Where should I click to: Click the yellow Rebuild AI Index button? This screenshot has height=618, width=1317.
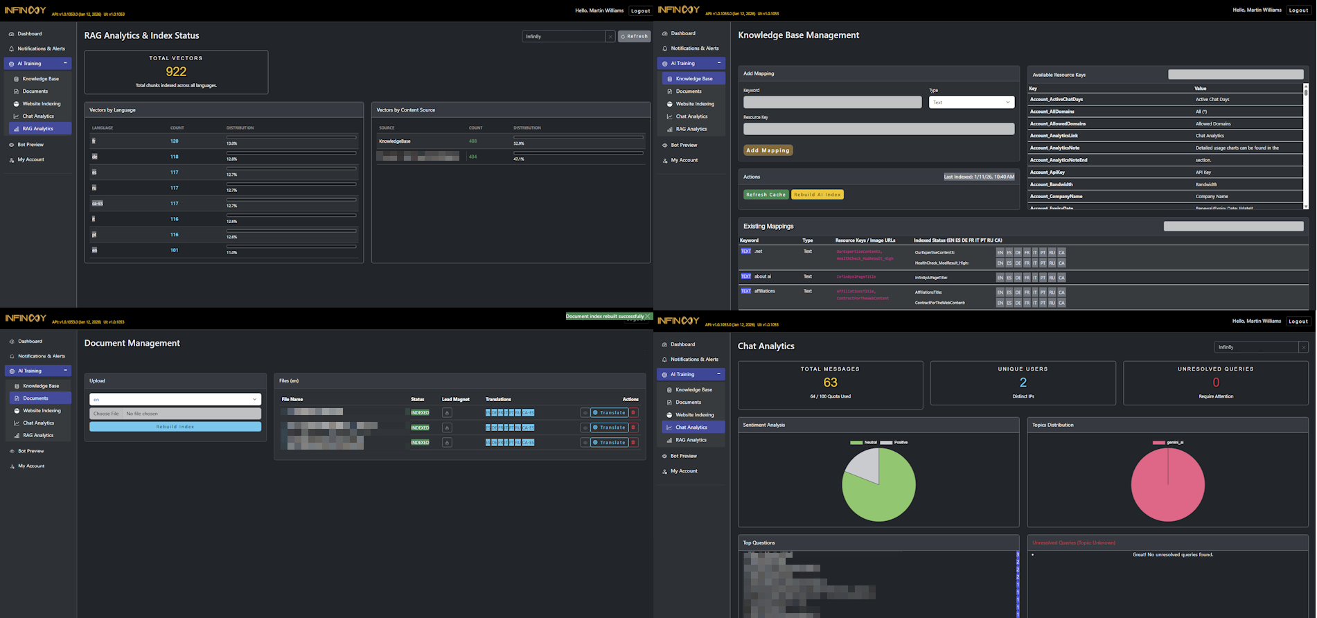click(817, 195)
